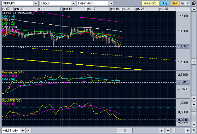The image size is (197, 134).
Task: Reset chart with the R button
Action: point(194,131)
